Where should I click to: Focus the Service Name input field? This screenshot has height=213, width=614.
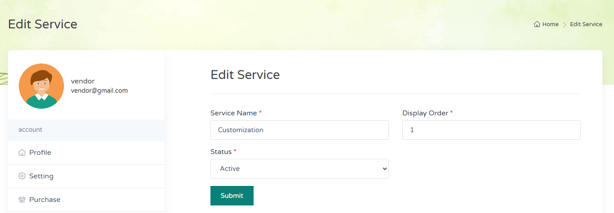[299, 130]
